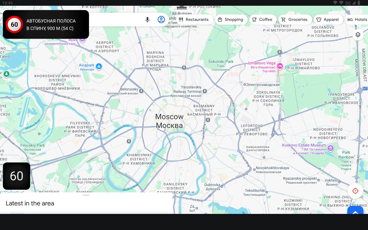Tap the Moscow city label
The width and height of the screenshot is (368, 230).
point(169,121)
